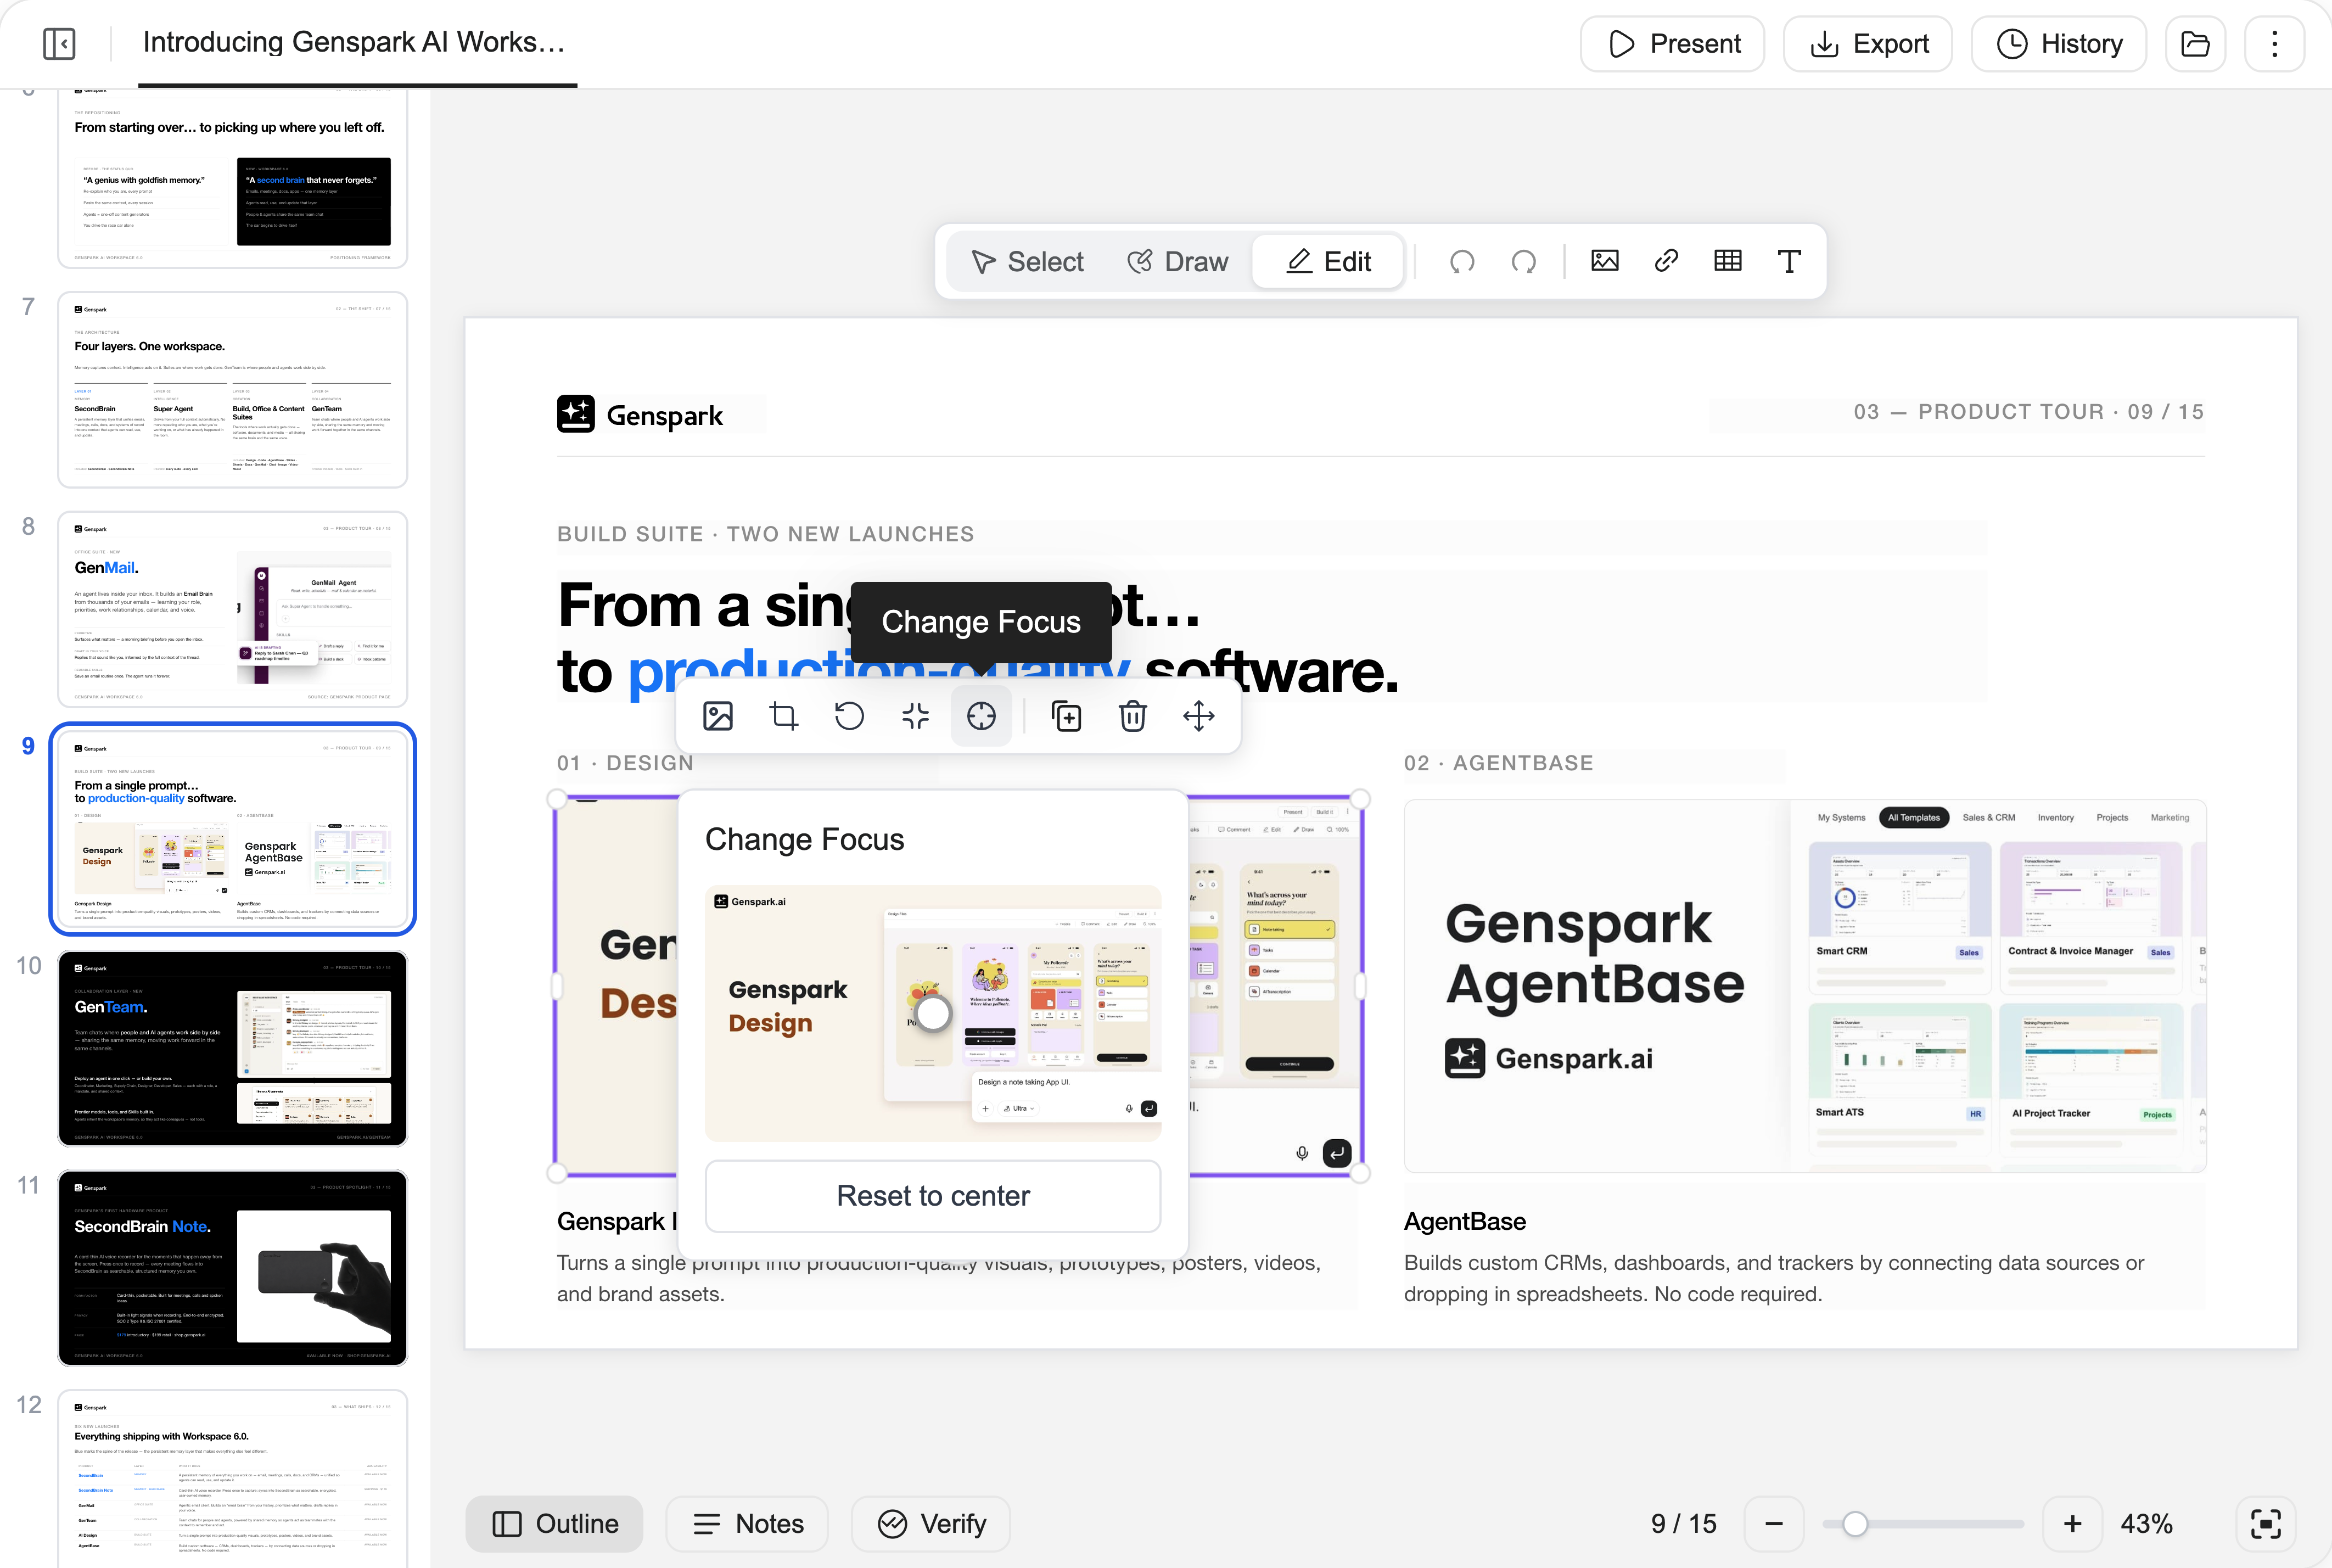Click the presentation title text
This screenshot has height=1568, width=2332.
point(354,42)
